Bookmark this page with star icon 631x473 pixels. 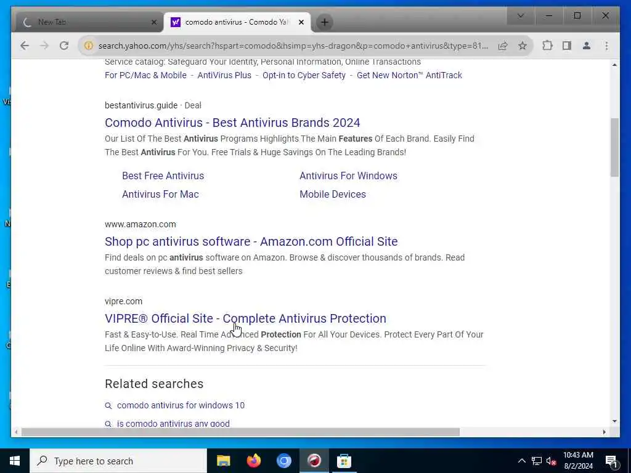523,46
